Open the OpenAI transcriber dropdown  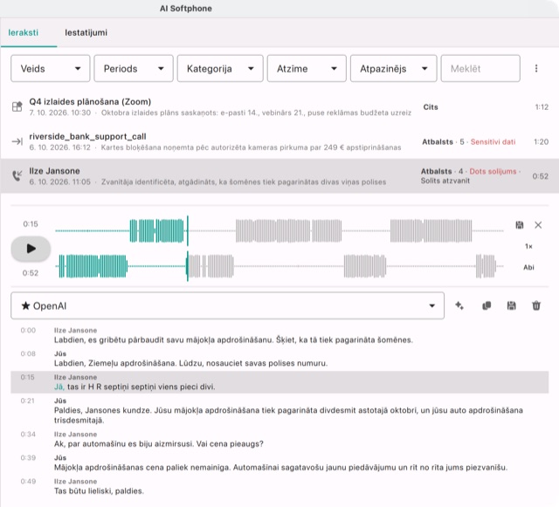point(227,305)
